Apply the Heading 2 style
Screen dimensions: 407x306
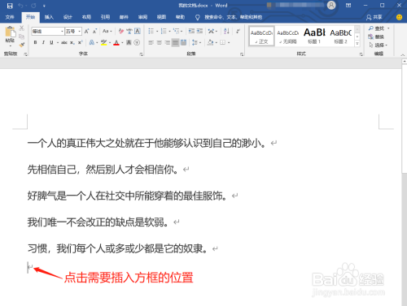coord(341,37)
